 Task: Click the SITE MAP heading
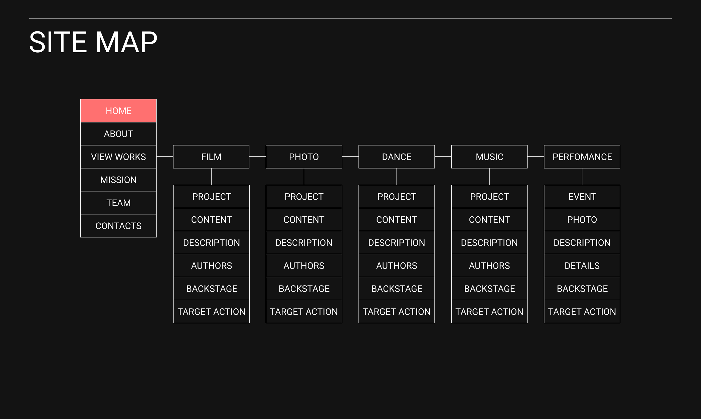click(93, 42)
